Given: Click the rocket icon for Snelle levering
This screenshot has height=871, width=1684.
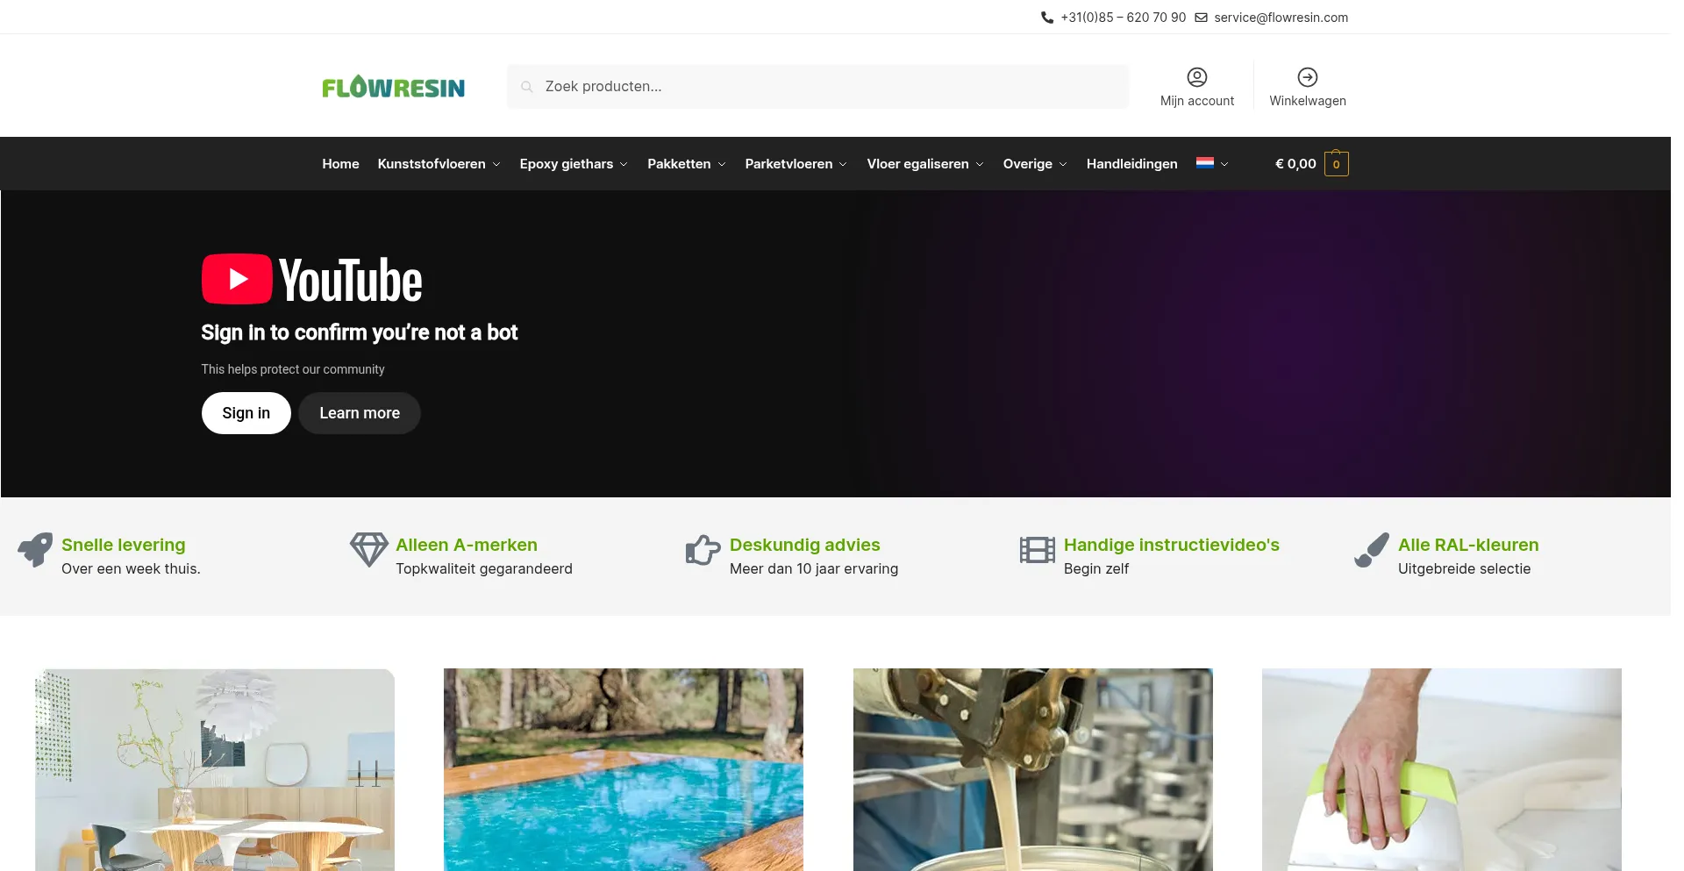Looking at the screenshot, I should (36, 550).
